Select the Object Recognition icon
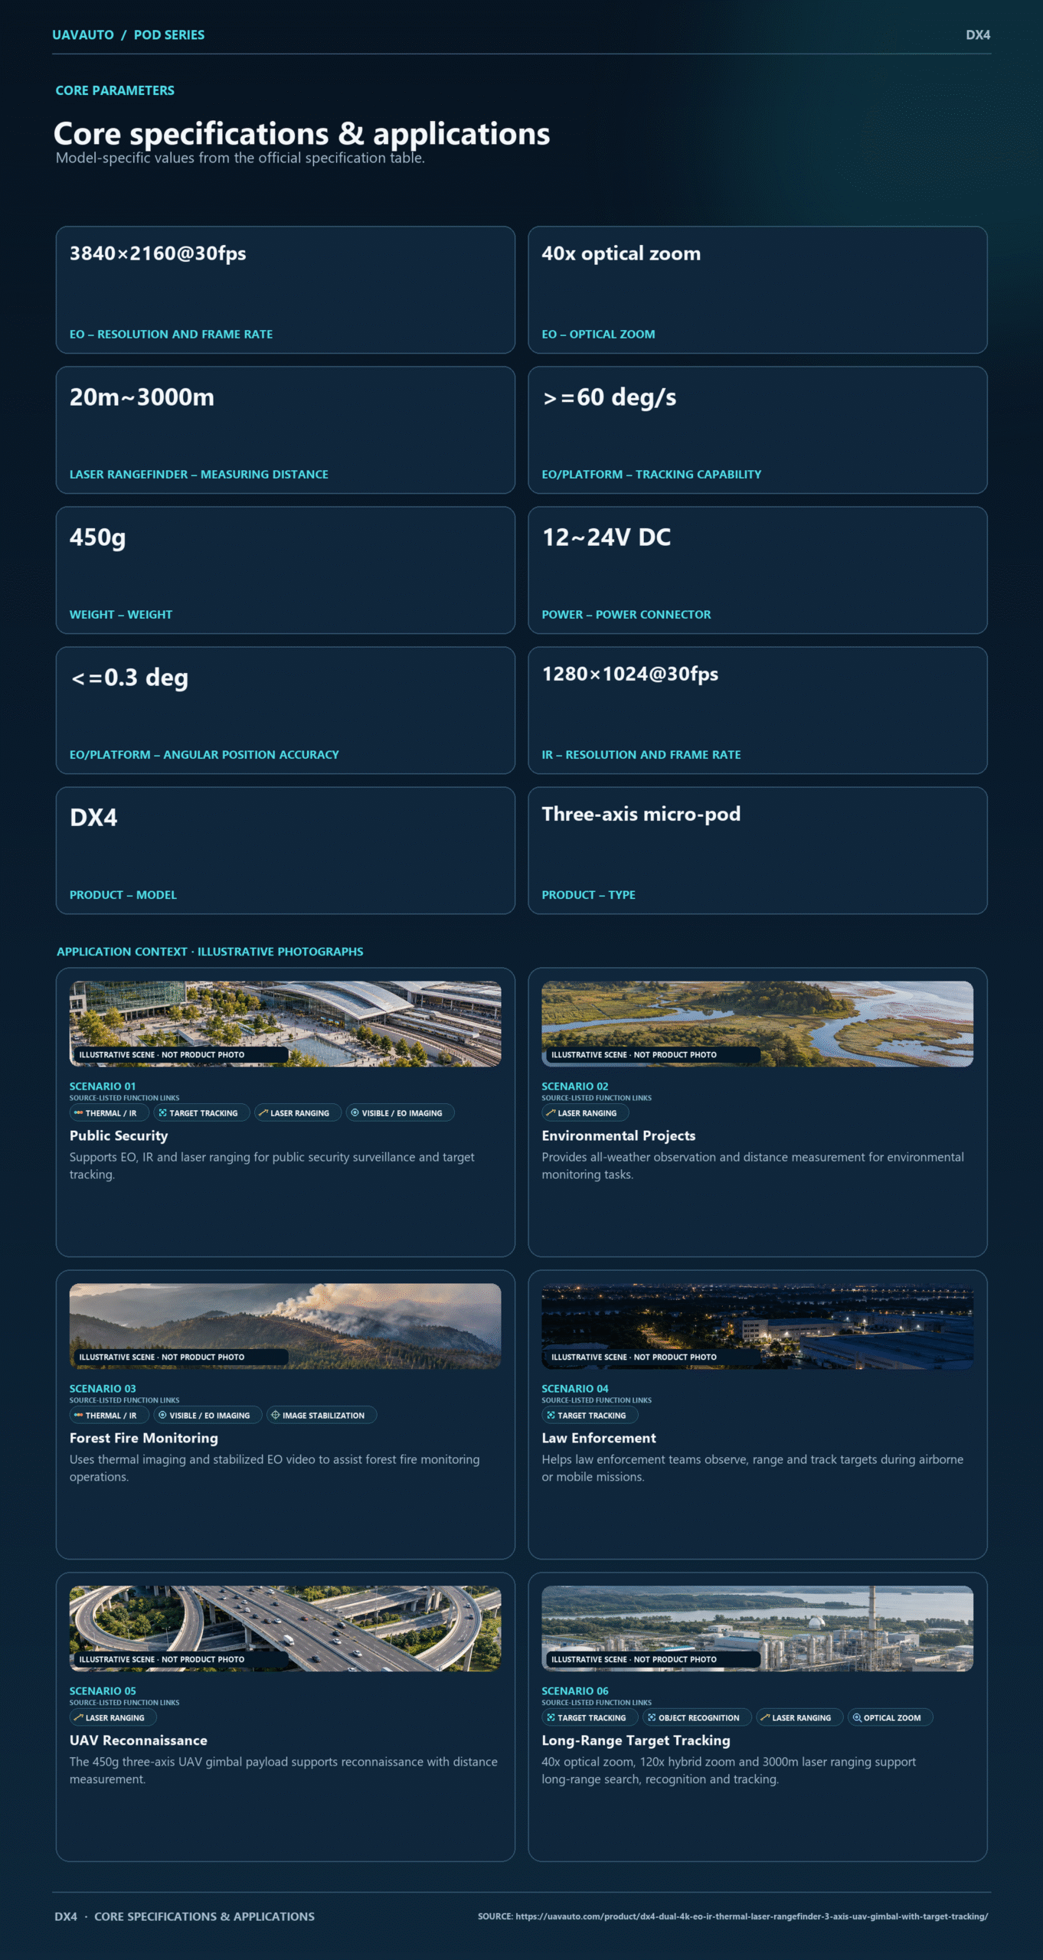1043x1960 pixels. click(x=652, y=1718)
